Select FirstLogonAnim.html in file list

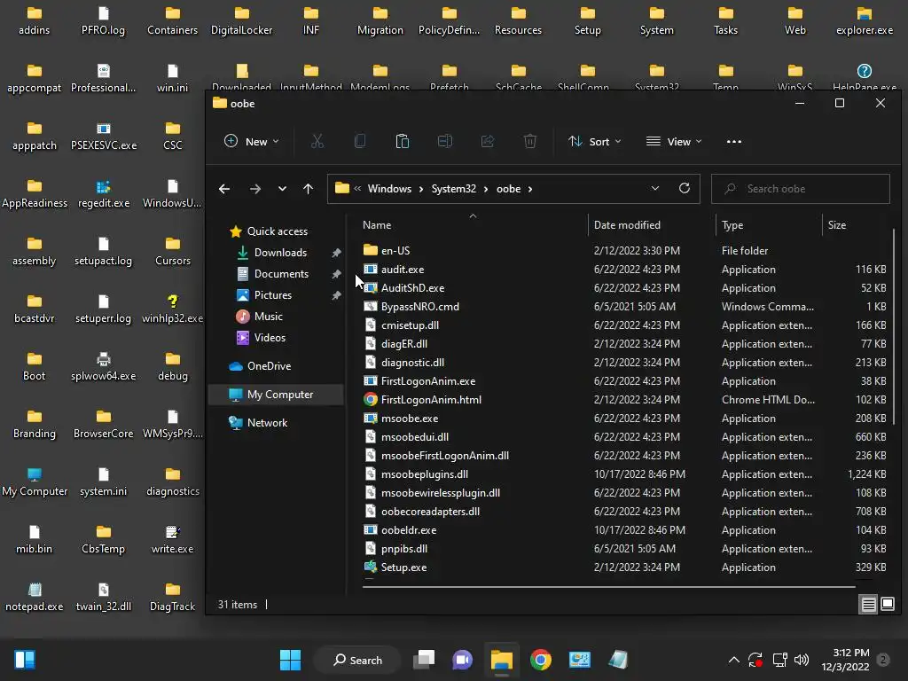(x=624, y=400)
